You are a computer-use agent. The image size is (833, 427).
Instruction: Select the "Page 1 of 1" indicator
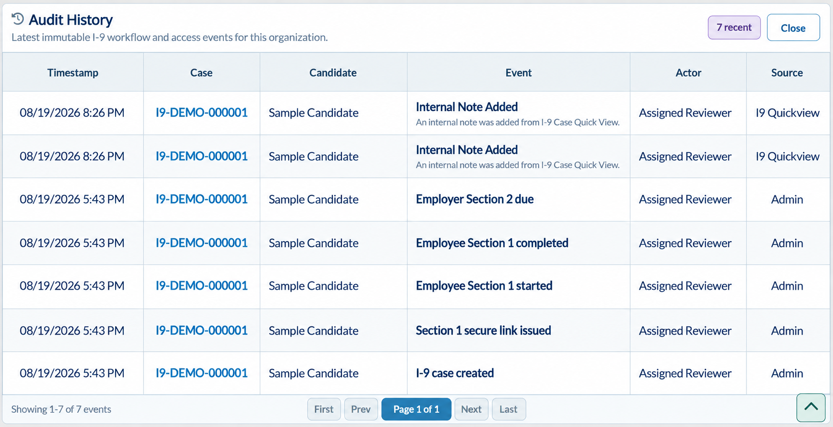(416, 409)
